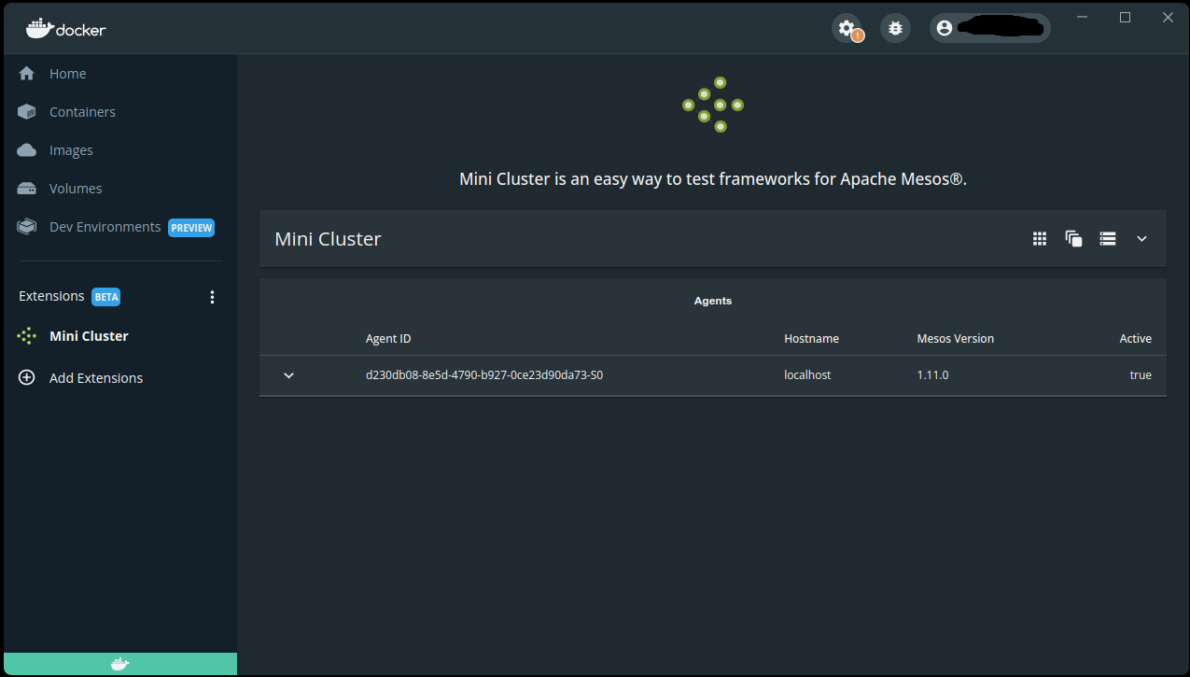
Task: Click the Containers cube icon
Action: click(26, 112)
